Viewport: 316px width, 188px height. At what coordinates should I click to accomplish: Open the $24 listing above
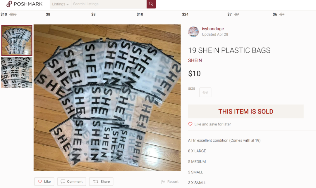[x=185, y=14]
